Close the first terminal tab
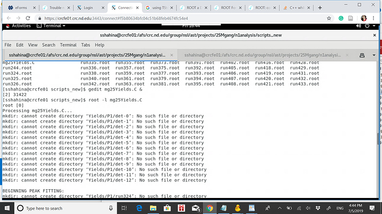Image resolution: width=382 pixels, height=214 pixels. coord(172,55)
